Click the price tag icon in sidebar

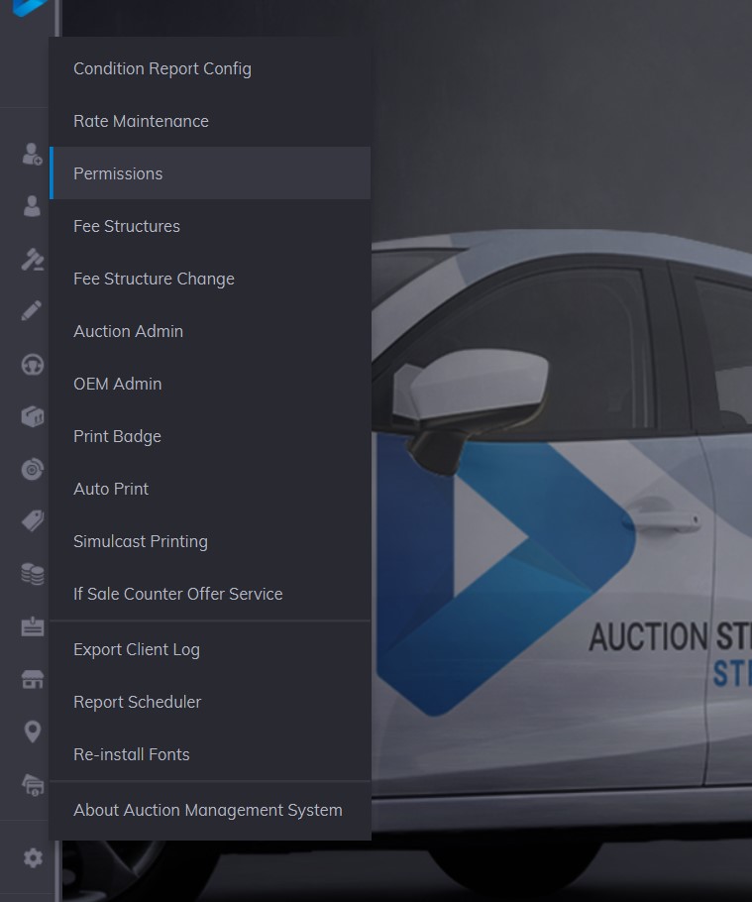pyautogui.click(x=32, y=521)
